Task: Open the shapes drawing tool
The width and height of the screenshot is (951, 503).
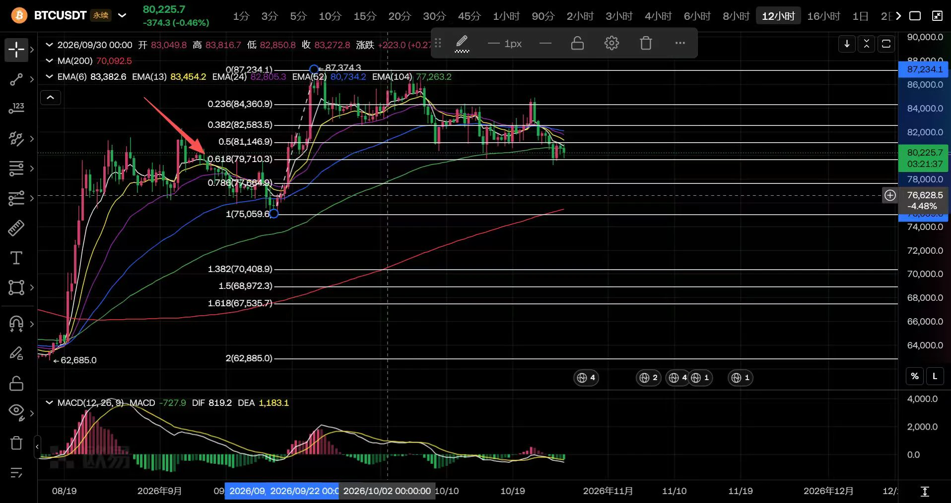Action: [16, 287]
